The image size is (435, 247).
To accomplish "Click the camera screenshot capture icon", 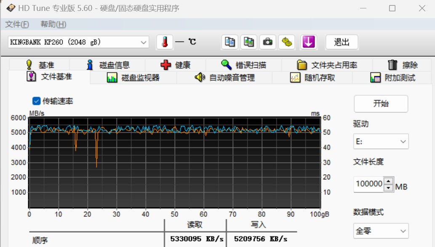I will click(x=267, y=42).
